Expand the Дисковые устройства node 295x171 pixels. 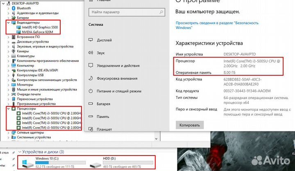click(x=8, y=42)
